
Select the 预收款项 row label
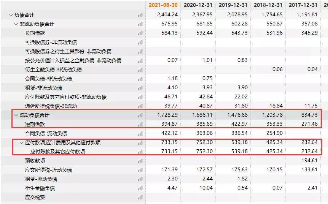point(35,161)
